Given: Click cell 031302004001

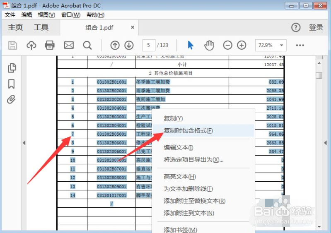Looking at the screenshot, I should tap(111, 108).
